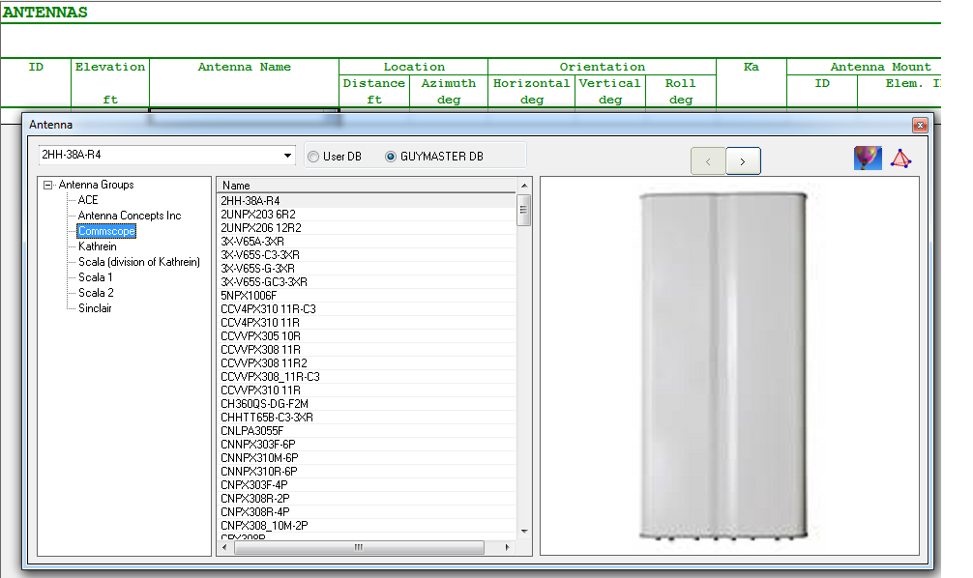Open the 2HH-38A-R4 antenna dropdown

coord(287,155)
